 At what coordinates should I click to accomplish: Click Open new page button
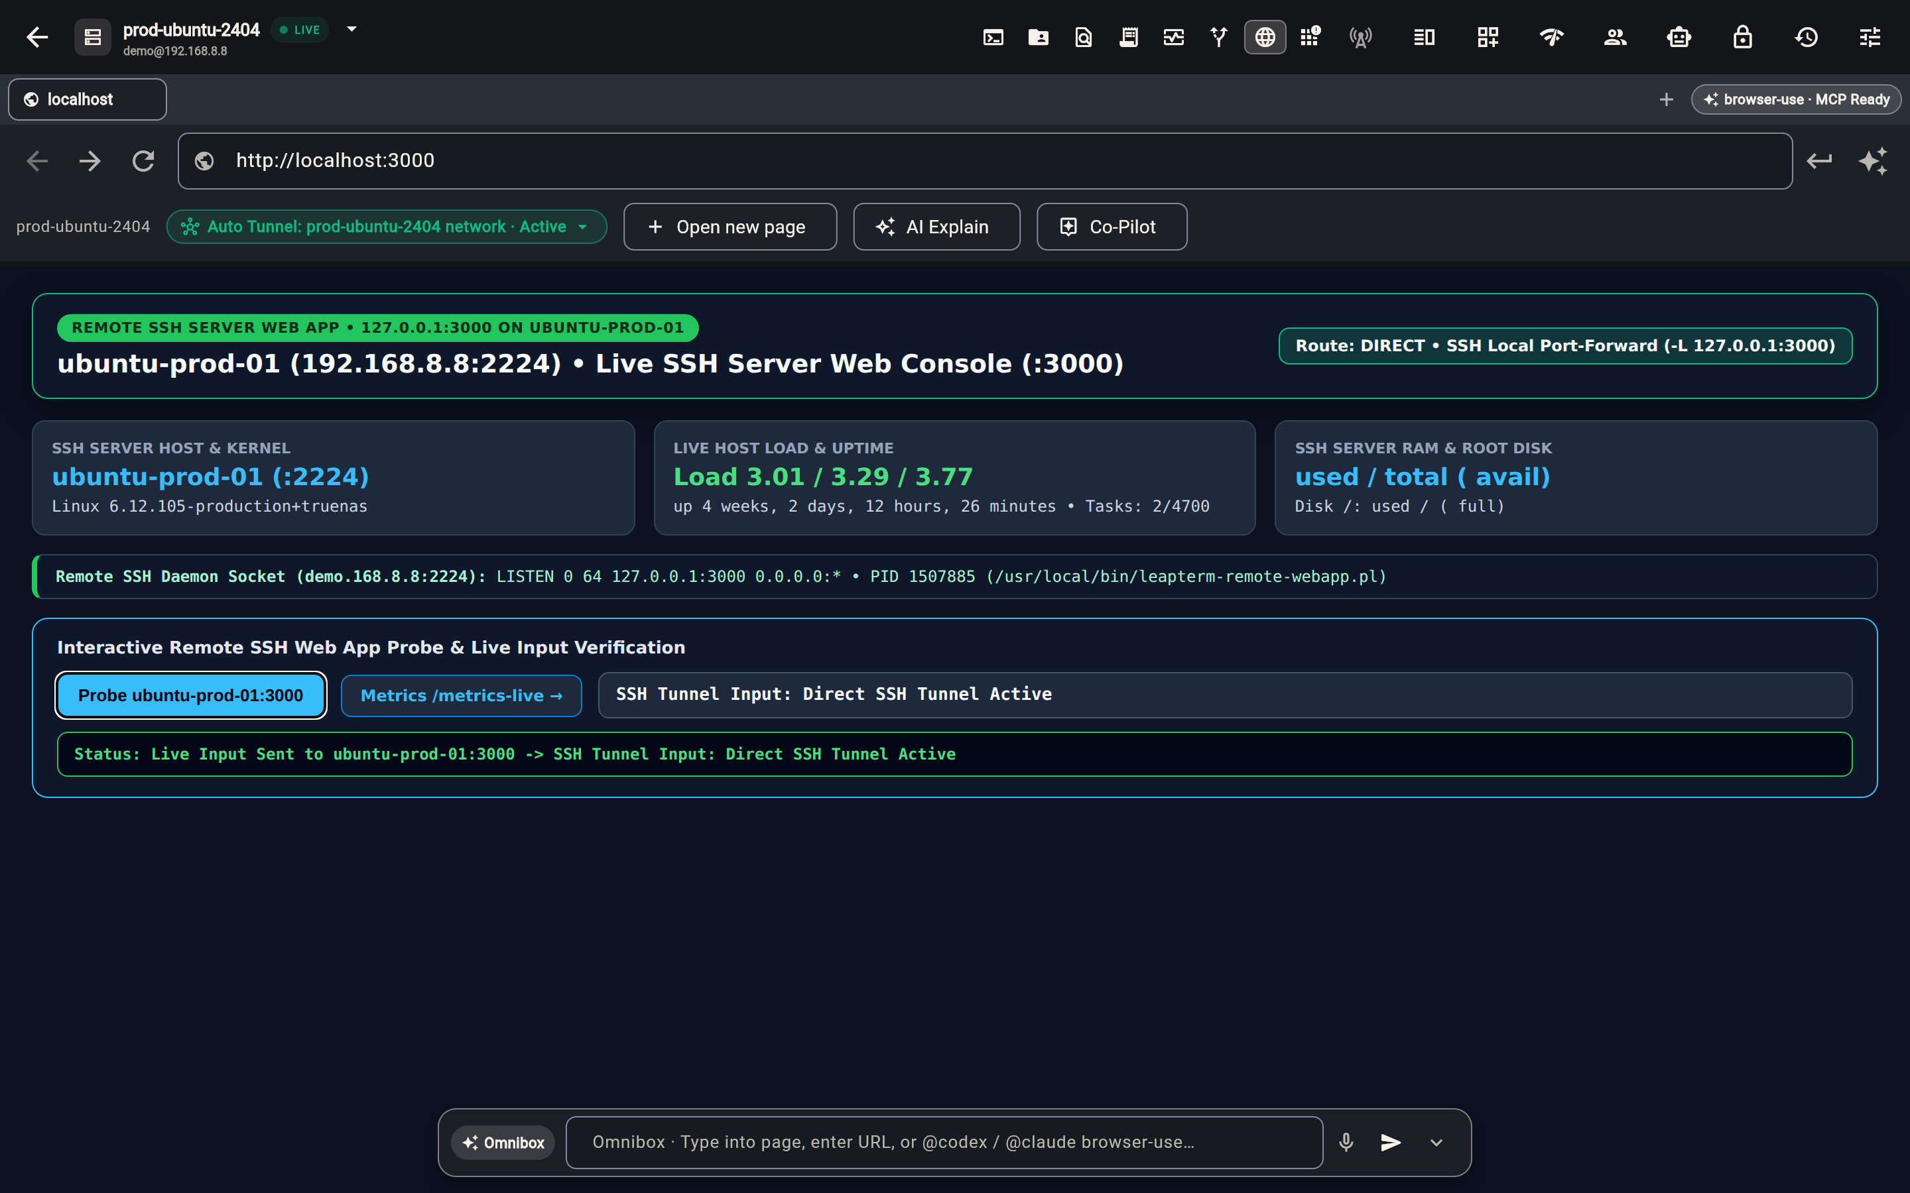click(x=730, y=227)
